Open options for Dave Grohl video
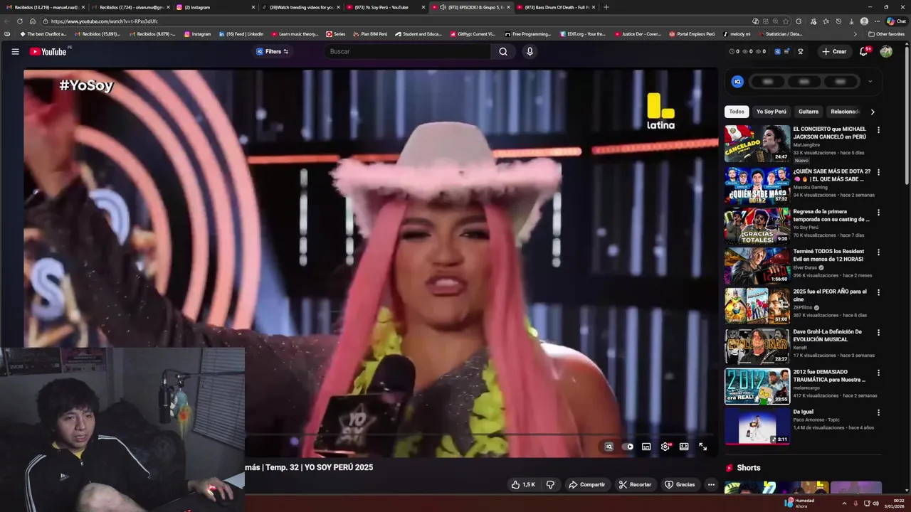This screenshot has height=512, width=911. pos(878,333)
